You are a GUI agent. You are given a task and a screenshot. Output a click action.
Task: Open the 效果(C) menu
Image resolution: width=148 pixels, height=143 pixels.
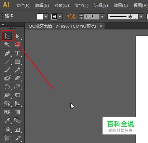coord(121,5)
